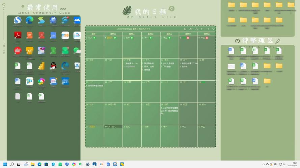Image resolution: width=300 pixels, height=168 pixels.
Task: Toggle red 班 badge on October 8
Action: click(x=188, y=38)
